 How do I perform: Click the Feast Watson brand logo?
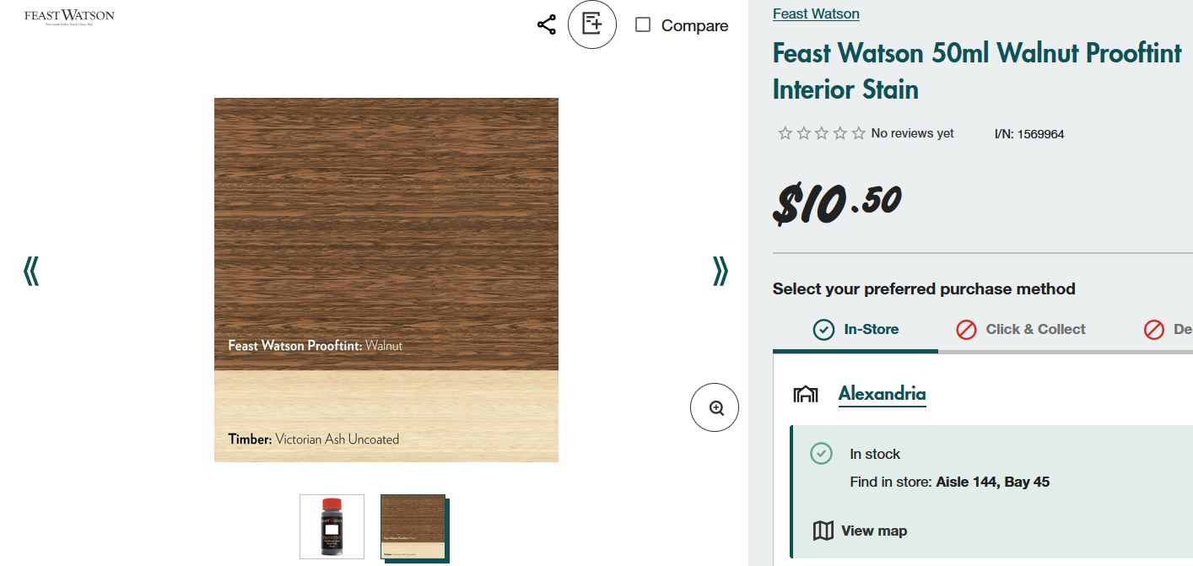click(69, 16)
